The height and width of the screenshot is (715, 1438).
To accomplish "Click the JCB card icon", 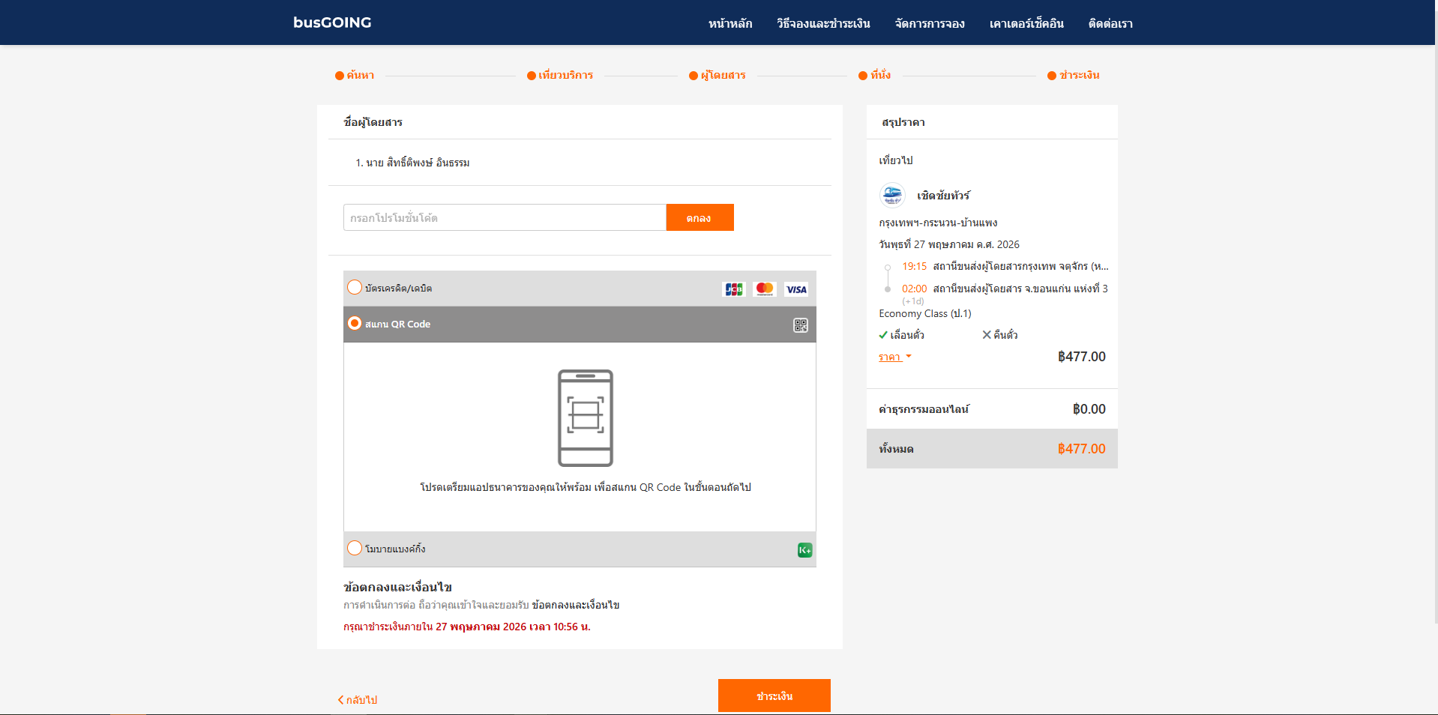I will (x=733, y=289).
